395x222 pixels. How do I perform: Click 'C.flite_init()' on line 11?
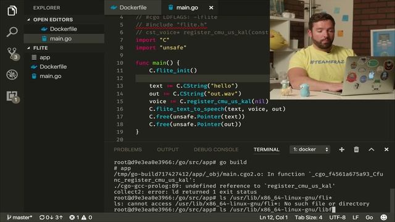tap(173, 71)
